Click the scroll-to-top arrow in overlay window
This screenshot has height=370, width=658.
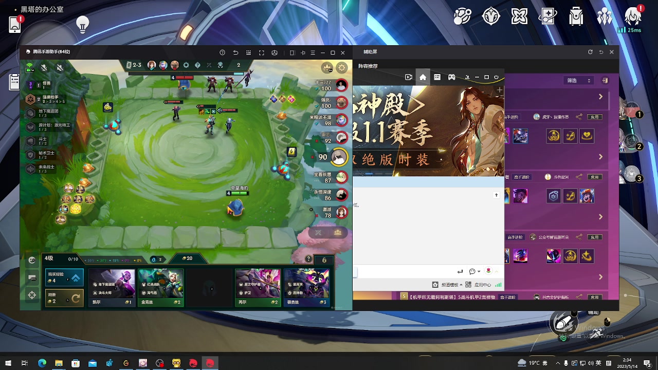pos(496,195)
